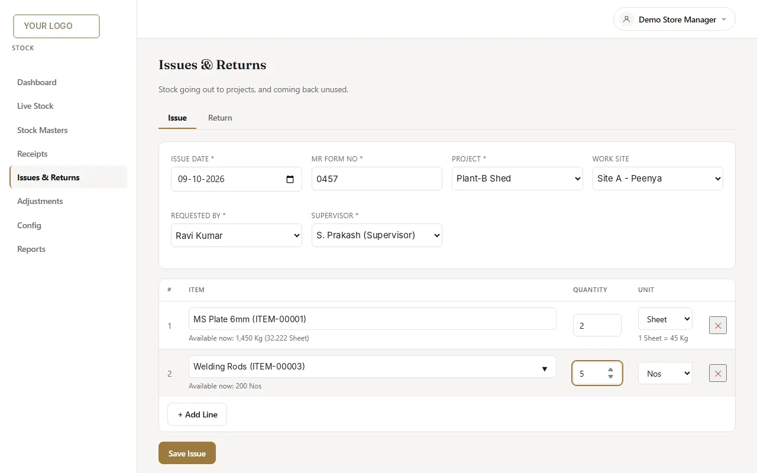Go to Config in the sidebar
The image size is (757, 473).
tap(68, 225)
